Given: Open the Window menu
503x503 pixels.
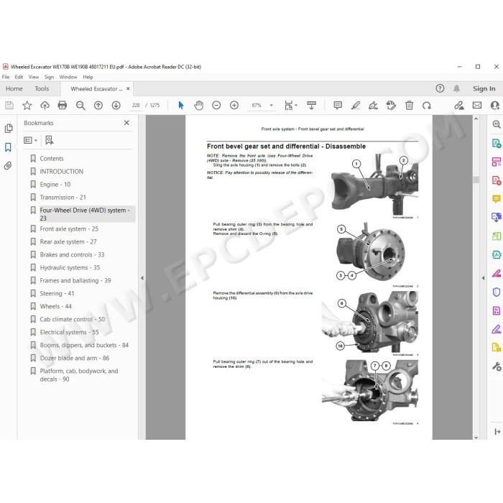Looking at the screenshot, I should click(68, 77).
